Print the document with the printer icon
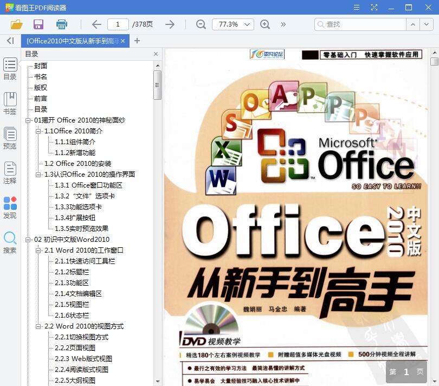Image resolution: width=439 pixels, height=386 pixels. pyautogui.click(x=62, y=24)
